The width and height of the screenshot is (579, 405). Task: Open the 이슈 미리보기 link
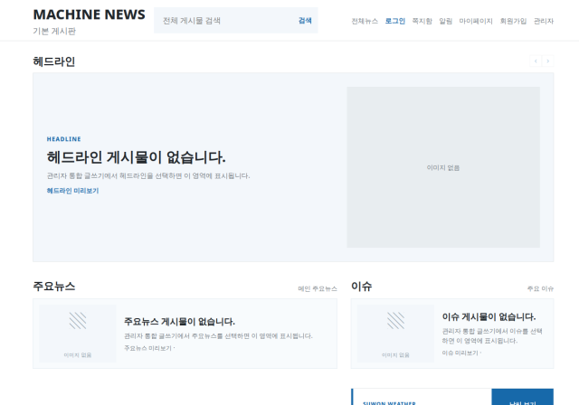pos(461,353)
